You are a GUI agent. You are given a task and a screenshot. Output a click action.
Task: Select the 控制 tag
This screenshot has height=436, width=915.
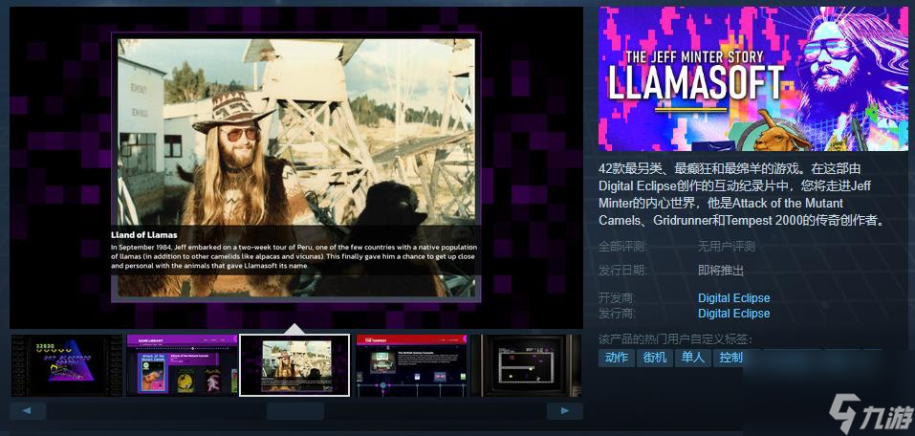click(730, 358)
